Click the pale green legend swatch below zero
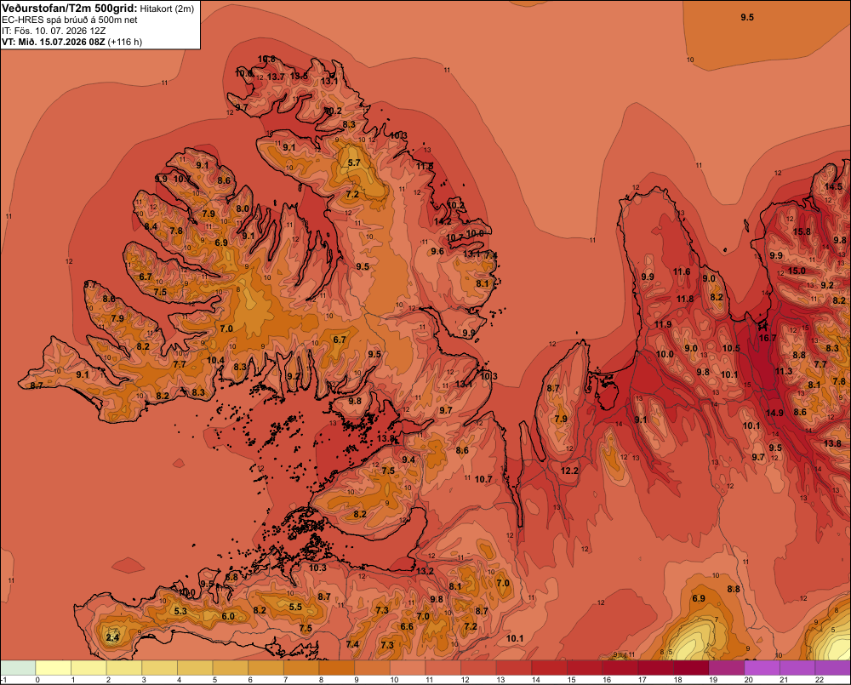The width and height of the screenshot is (851, 685). point(18,668)
